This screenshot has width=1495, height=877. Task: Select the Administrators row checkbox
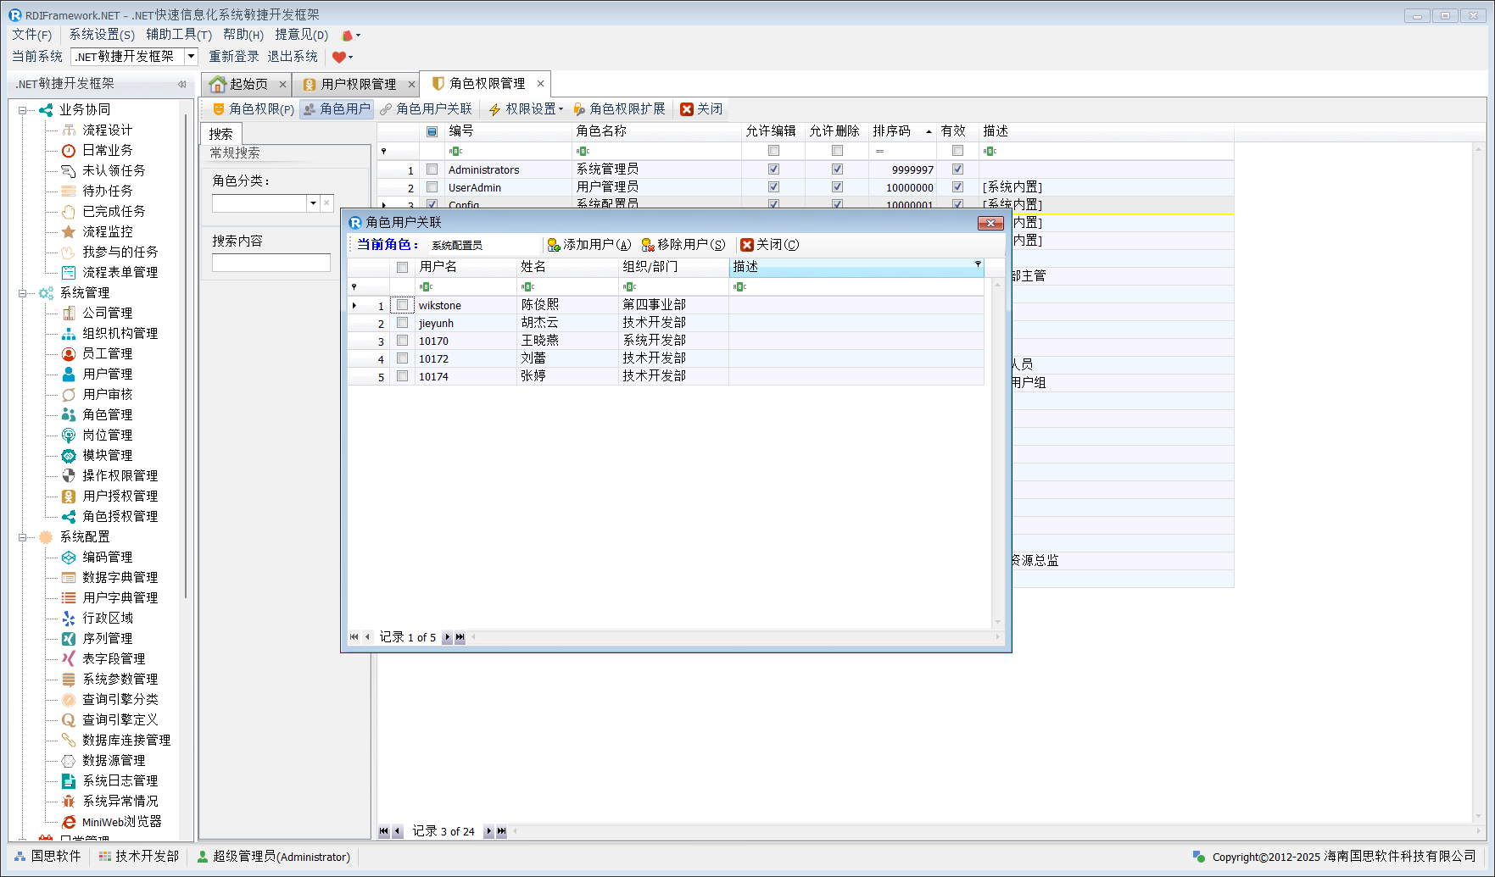click(x=432, y=169)
